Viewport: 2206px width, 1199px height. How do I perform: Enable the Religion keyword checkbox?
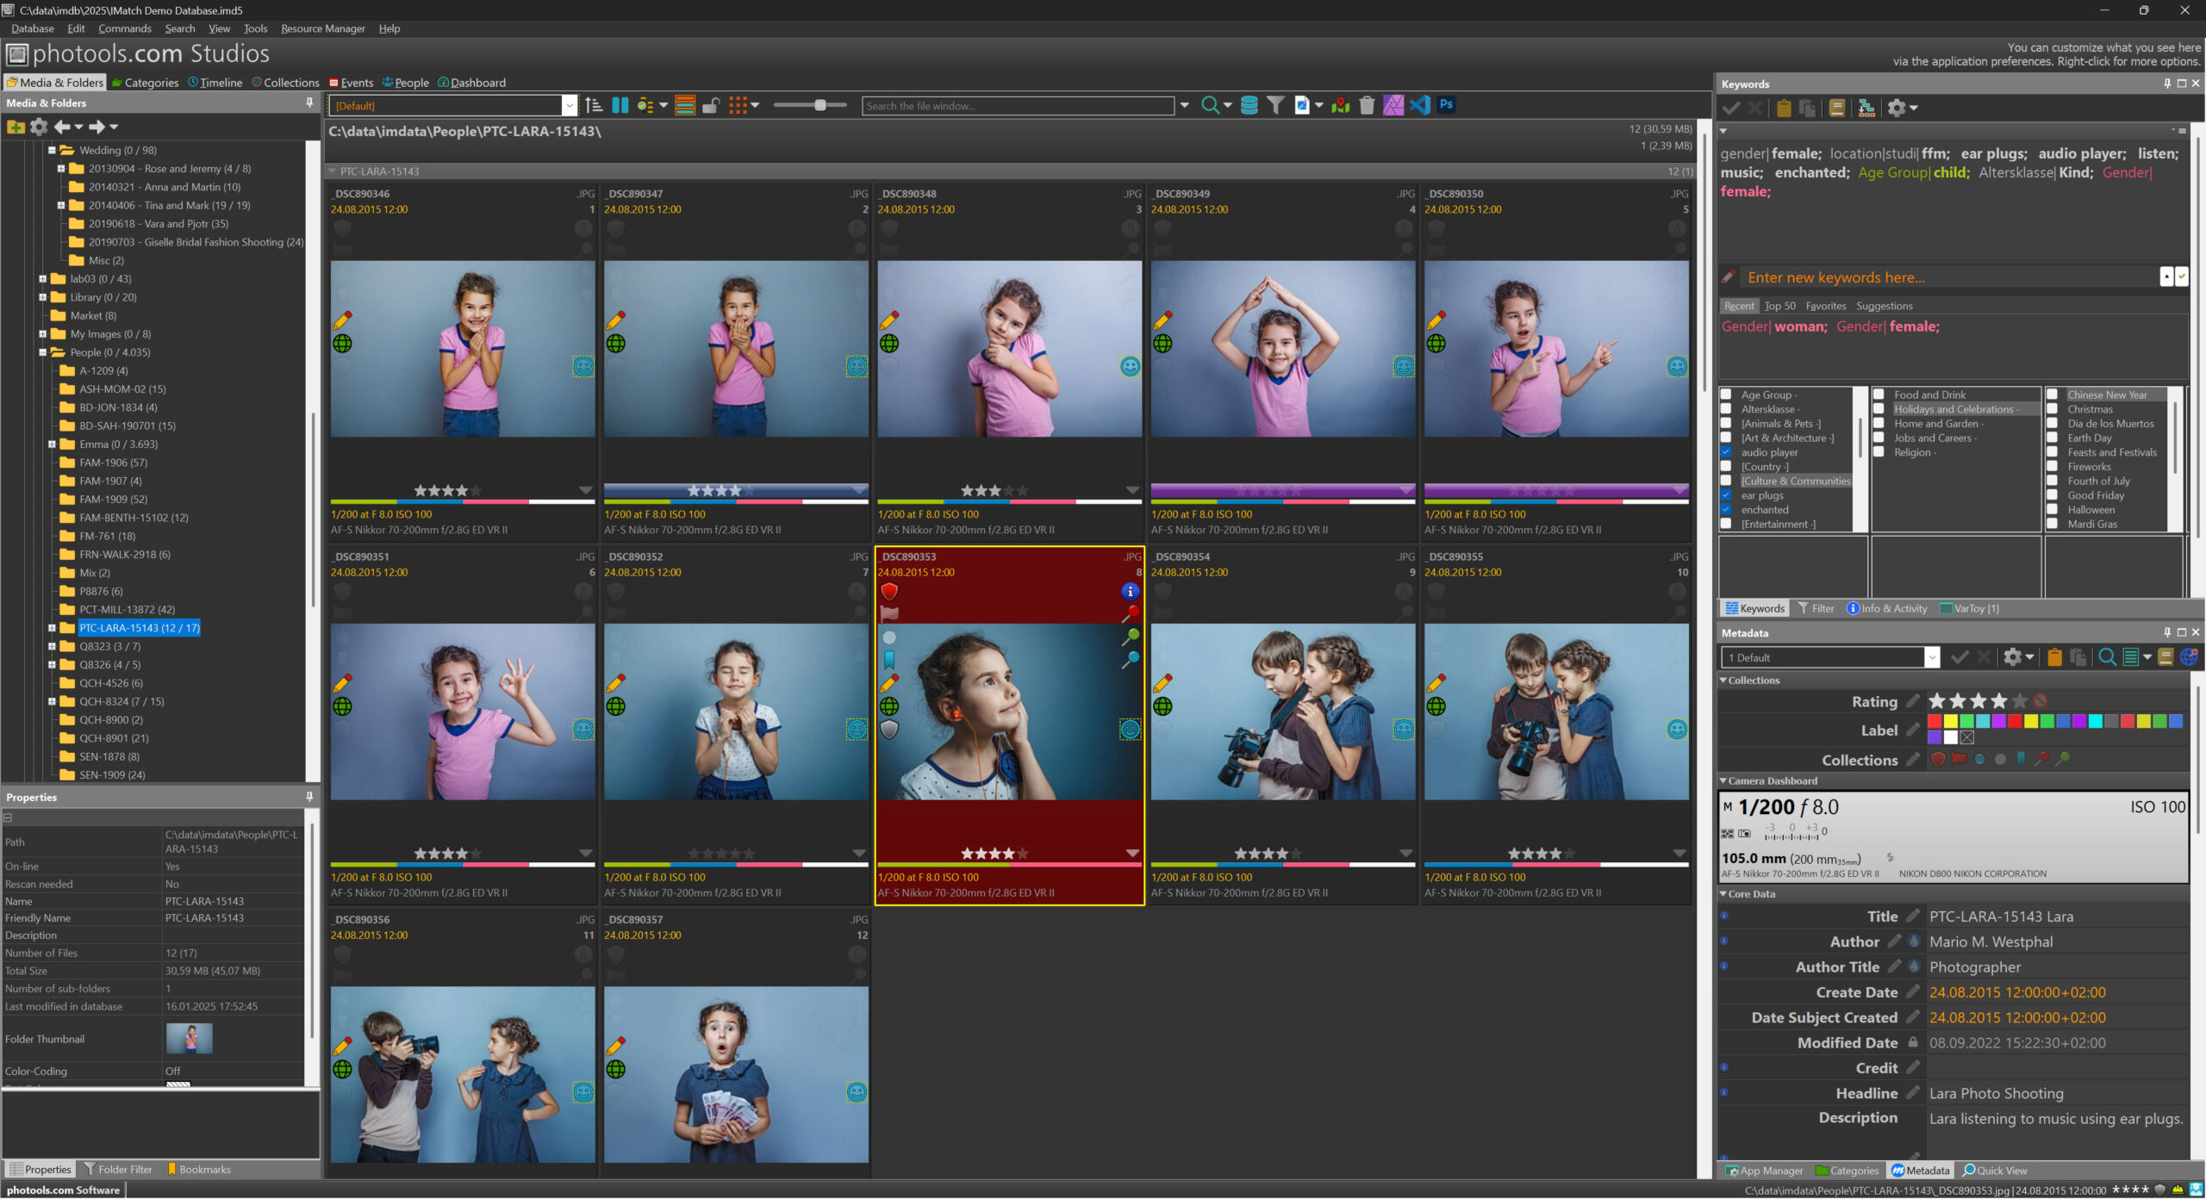point(1879,452)
